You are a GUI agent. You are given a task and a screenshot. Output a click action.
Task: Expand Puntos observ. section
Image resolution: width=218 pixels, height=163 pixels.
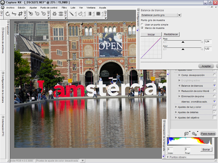point(168,157)
